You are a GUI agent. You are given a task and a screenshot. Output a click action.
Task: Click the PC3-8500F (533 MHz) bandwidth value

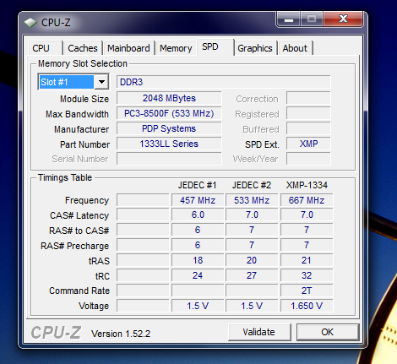(x=169, y=113)
